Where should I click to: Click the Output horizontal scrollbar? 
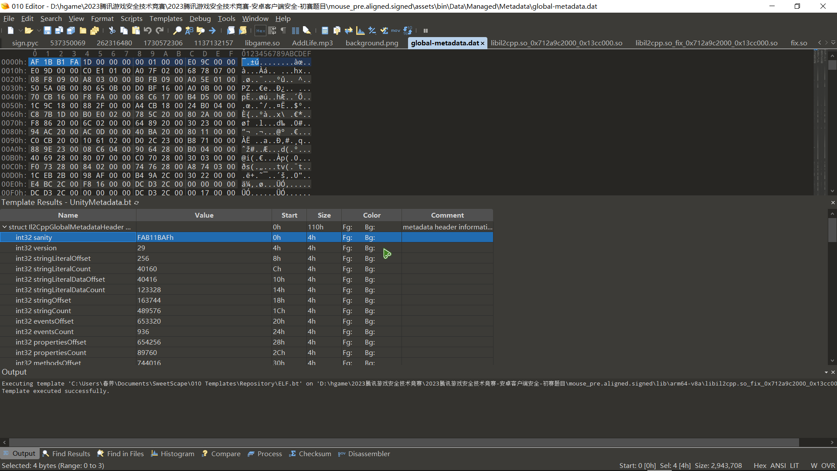point(404,442)
